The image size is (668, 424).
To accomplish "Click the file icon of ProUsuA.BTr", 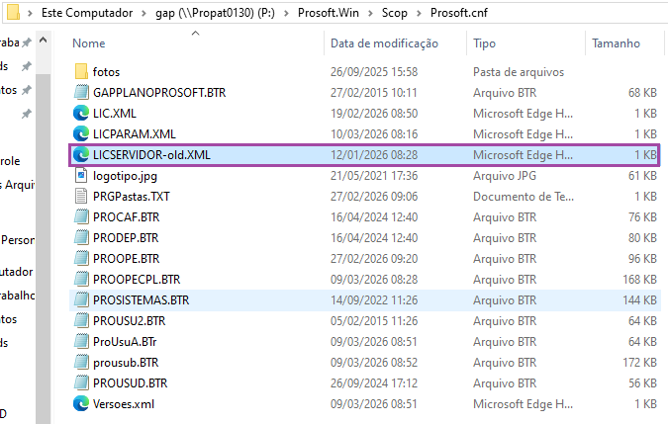I will click(81, 342).
